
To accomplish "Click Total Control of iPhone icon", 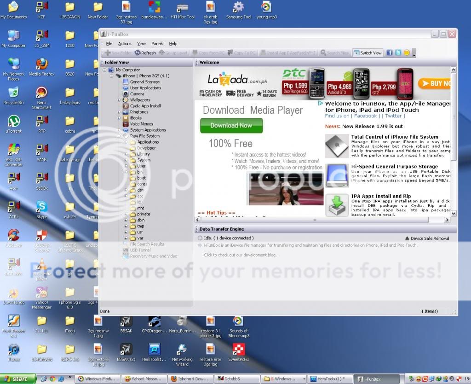I will point(337,146).
